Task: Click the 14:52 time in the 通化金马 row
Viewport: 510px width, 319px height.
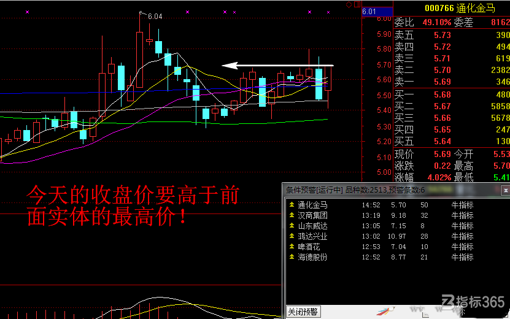Action: click(x=371, y=205)
